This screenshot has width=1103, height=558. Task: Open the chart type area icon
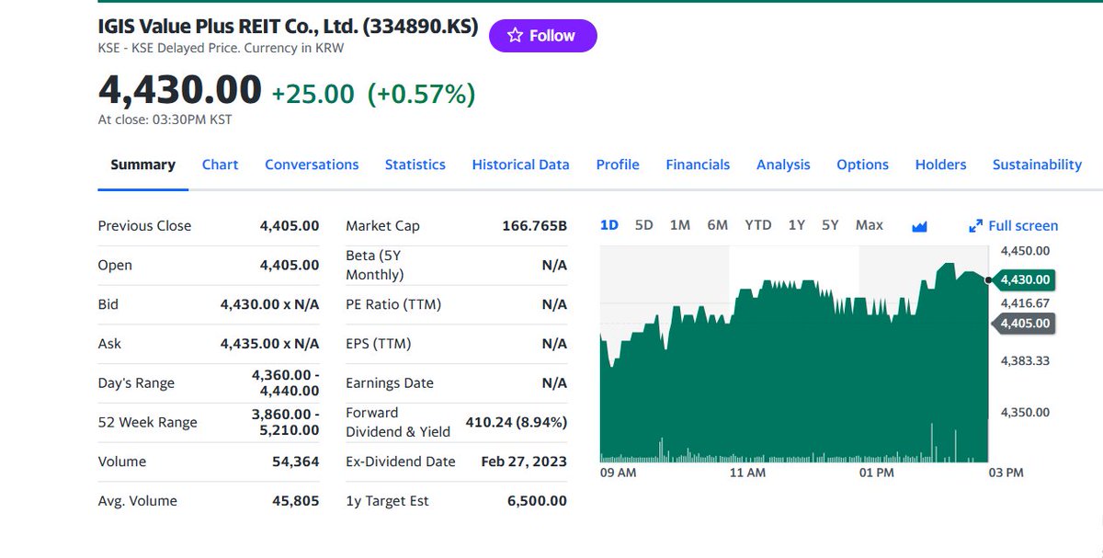919,226
